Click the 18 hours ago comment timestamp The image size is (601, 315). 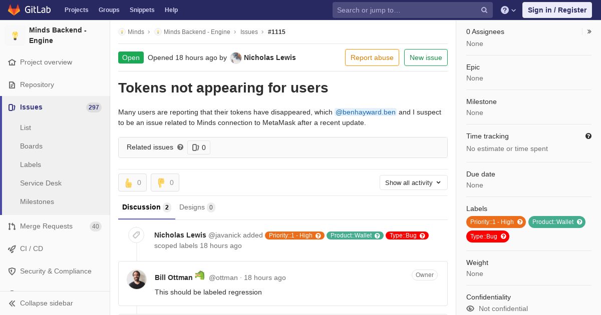[x=265, y=278]
